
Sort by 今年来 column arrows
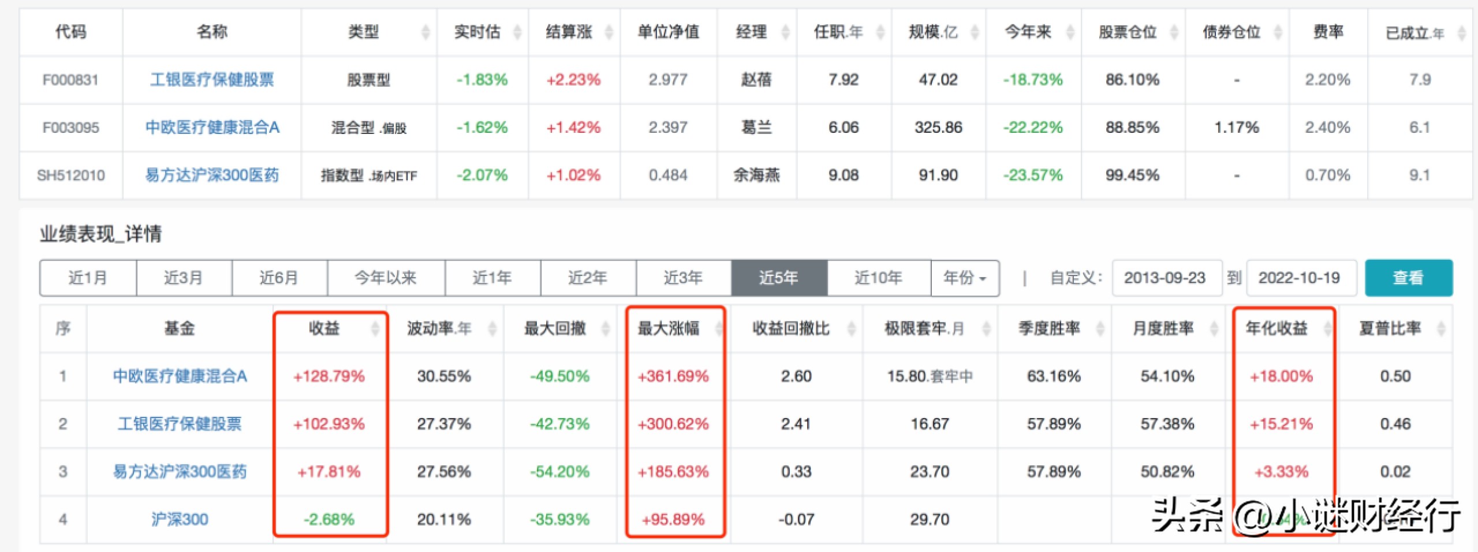1070,32
